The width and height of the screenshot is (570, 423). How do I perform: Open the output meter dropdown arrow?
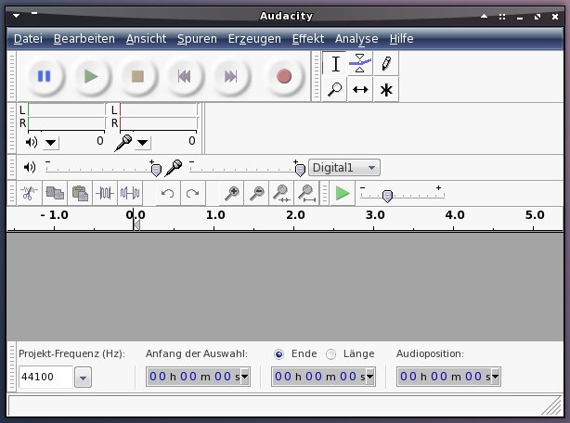pyautogui.click(x=50, y=142)
